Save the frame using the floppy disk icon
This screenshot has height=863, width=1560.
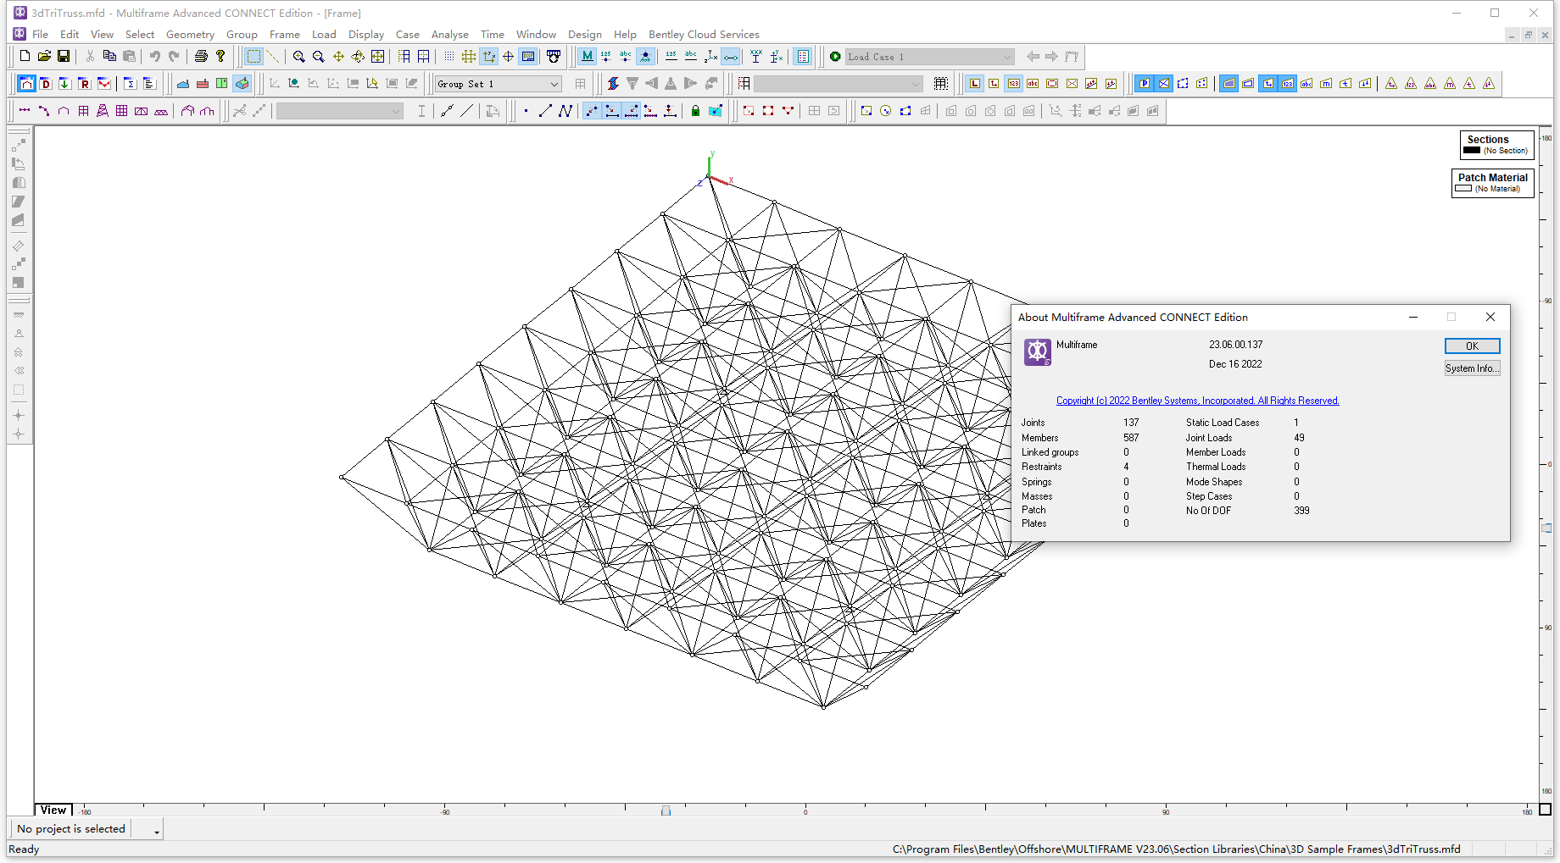[64, 57]
